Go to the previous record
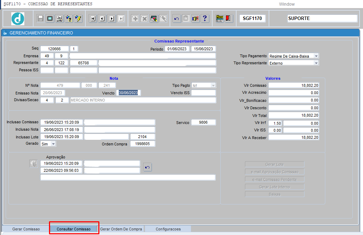 click(102, 19)
